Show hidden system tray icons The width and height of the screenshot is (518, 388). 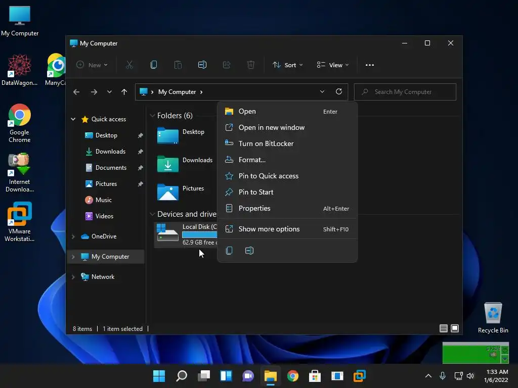428,376
